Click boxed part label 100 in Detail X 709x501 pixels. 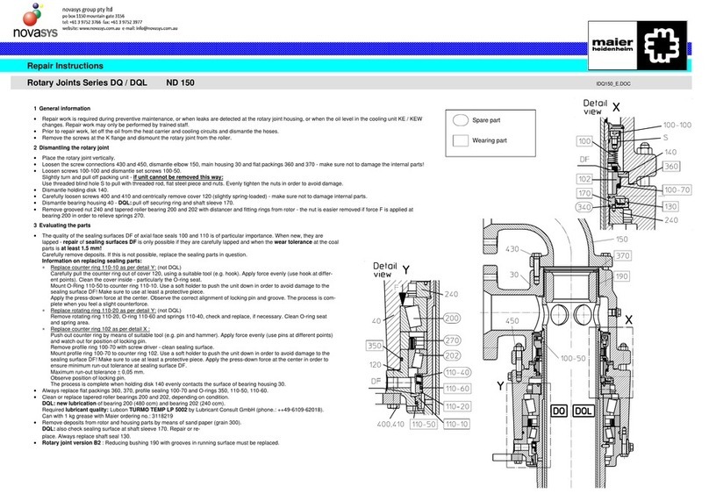[584, 141]
